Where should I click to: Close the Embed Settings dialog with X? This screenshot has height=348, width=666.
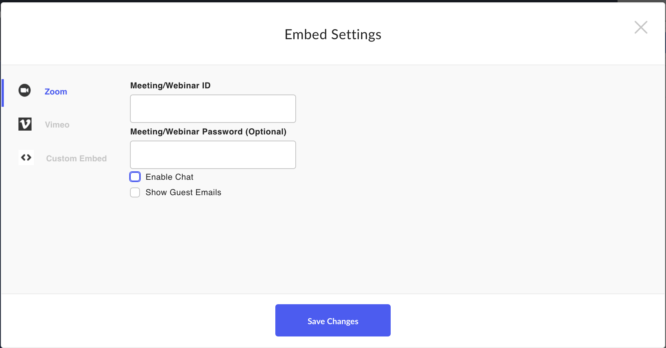click(641, 27)
